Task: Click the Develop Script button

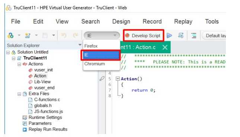Action: coord(143,36)
